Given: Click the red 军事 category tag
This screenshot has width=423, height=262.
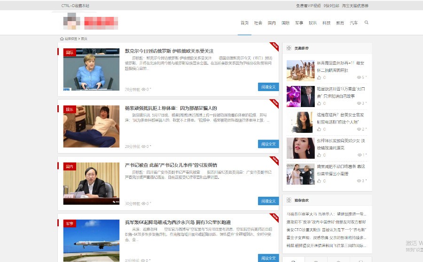Looking at the screenshot, I should (70, 223).
